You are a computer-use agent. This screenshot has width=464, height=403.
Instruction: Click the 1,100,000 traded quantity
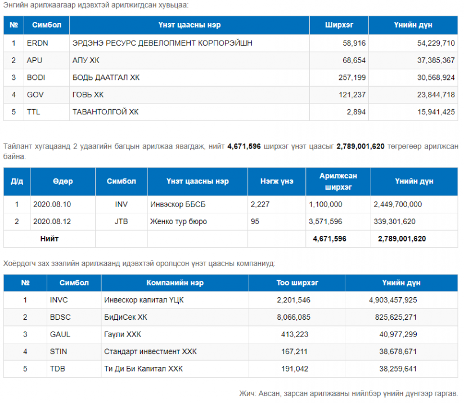[326, 205]
